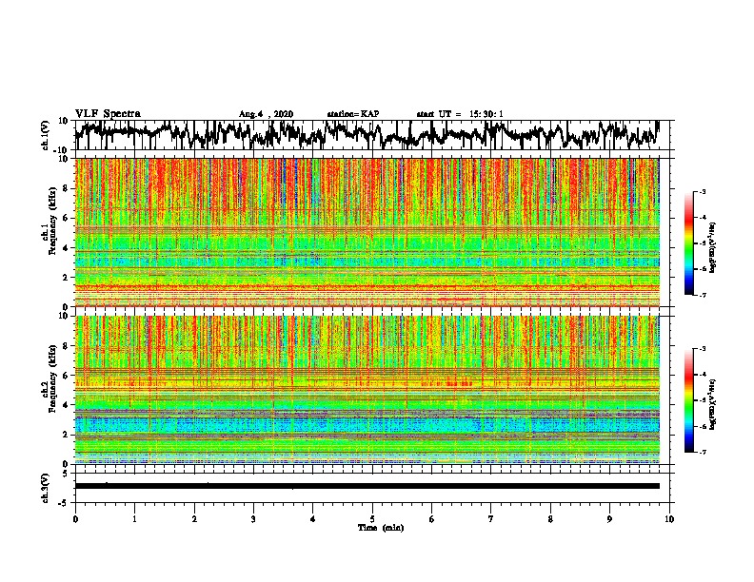Image resolution: width=754 pixels, height=582 pixels.
Task: Click time axis tick label "7"
Action: (x=491, y=519)
